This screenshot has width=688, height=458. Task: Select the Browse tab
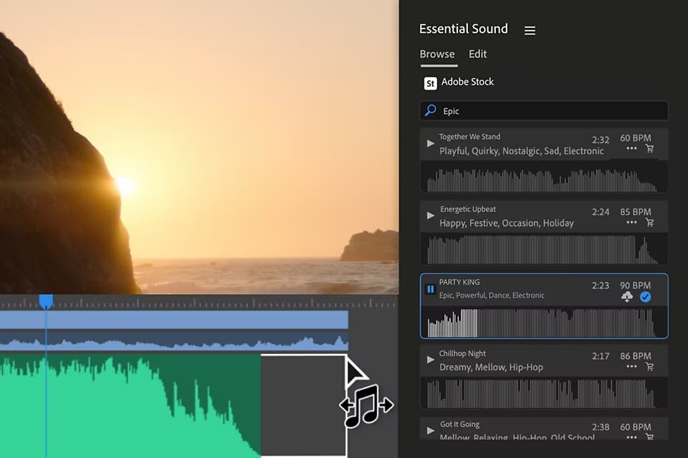[x=437, y=54]
